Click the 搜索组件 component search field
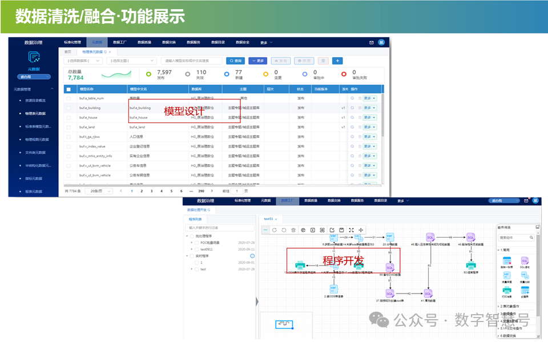 (516, 238)
